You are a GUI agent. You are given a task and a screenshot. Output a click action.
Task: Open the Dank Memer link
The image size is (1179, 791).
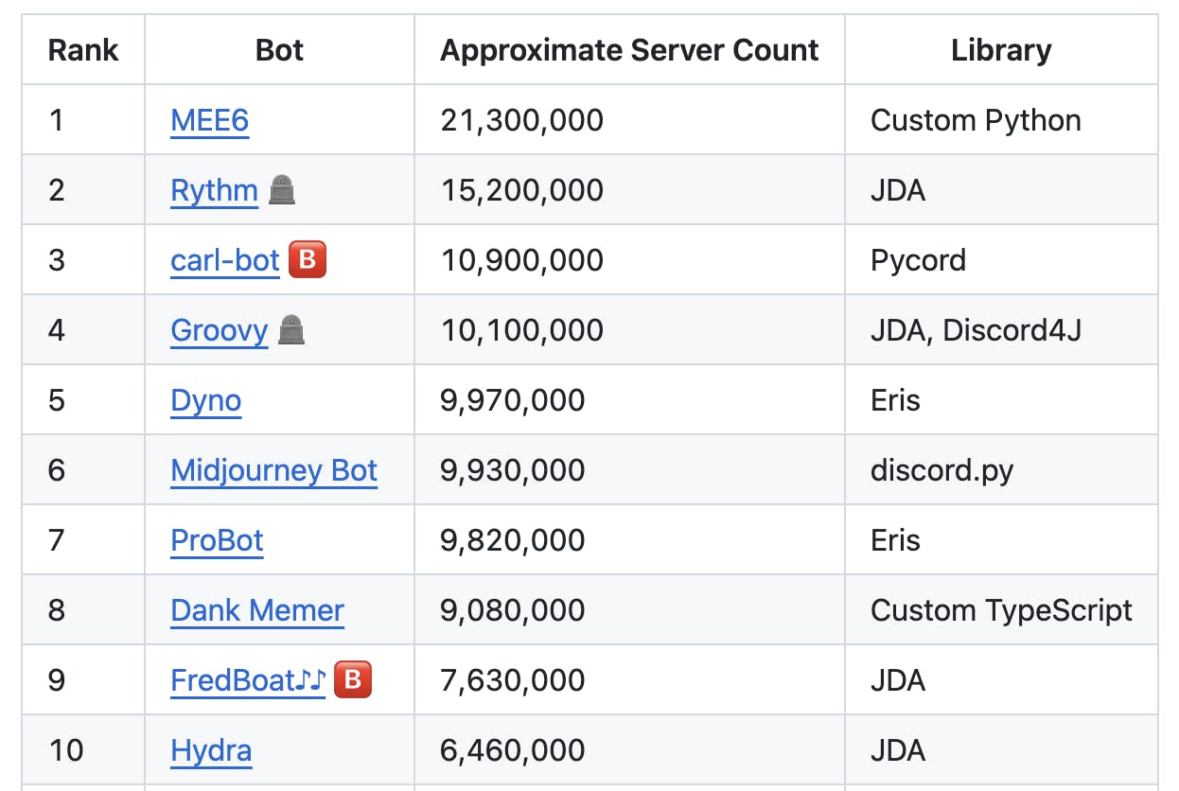pyautogui.click(x=257, y=610)
